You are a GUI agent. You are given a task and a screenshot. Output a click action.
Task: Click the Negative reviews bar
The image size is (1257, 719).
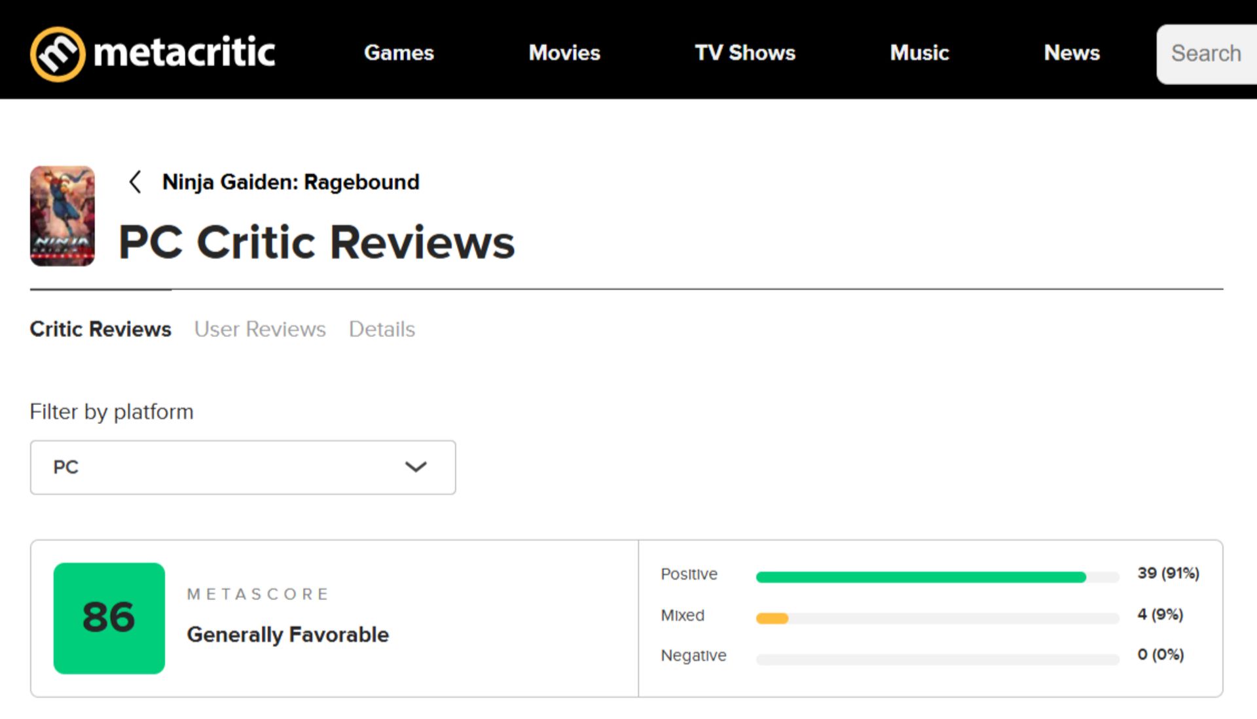(938, 659)
